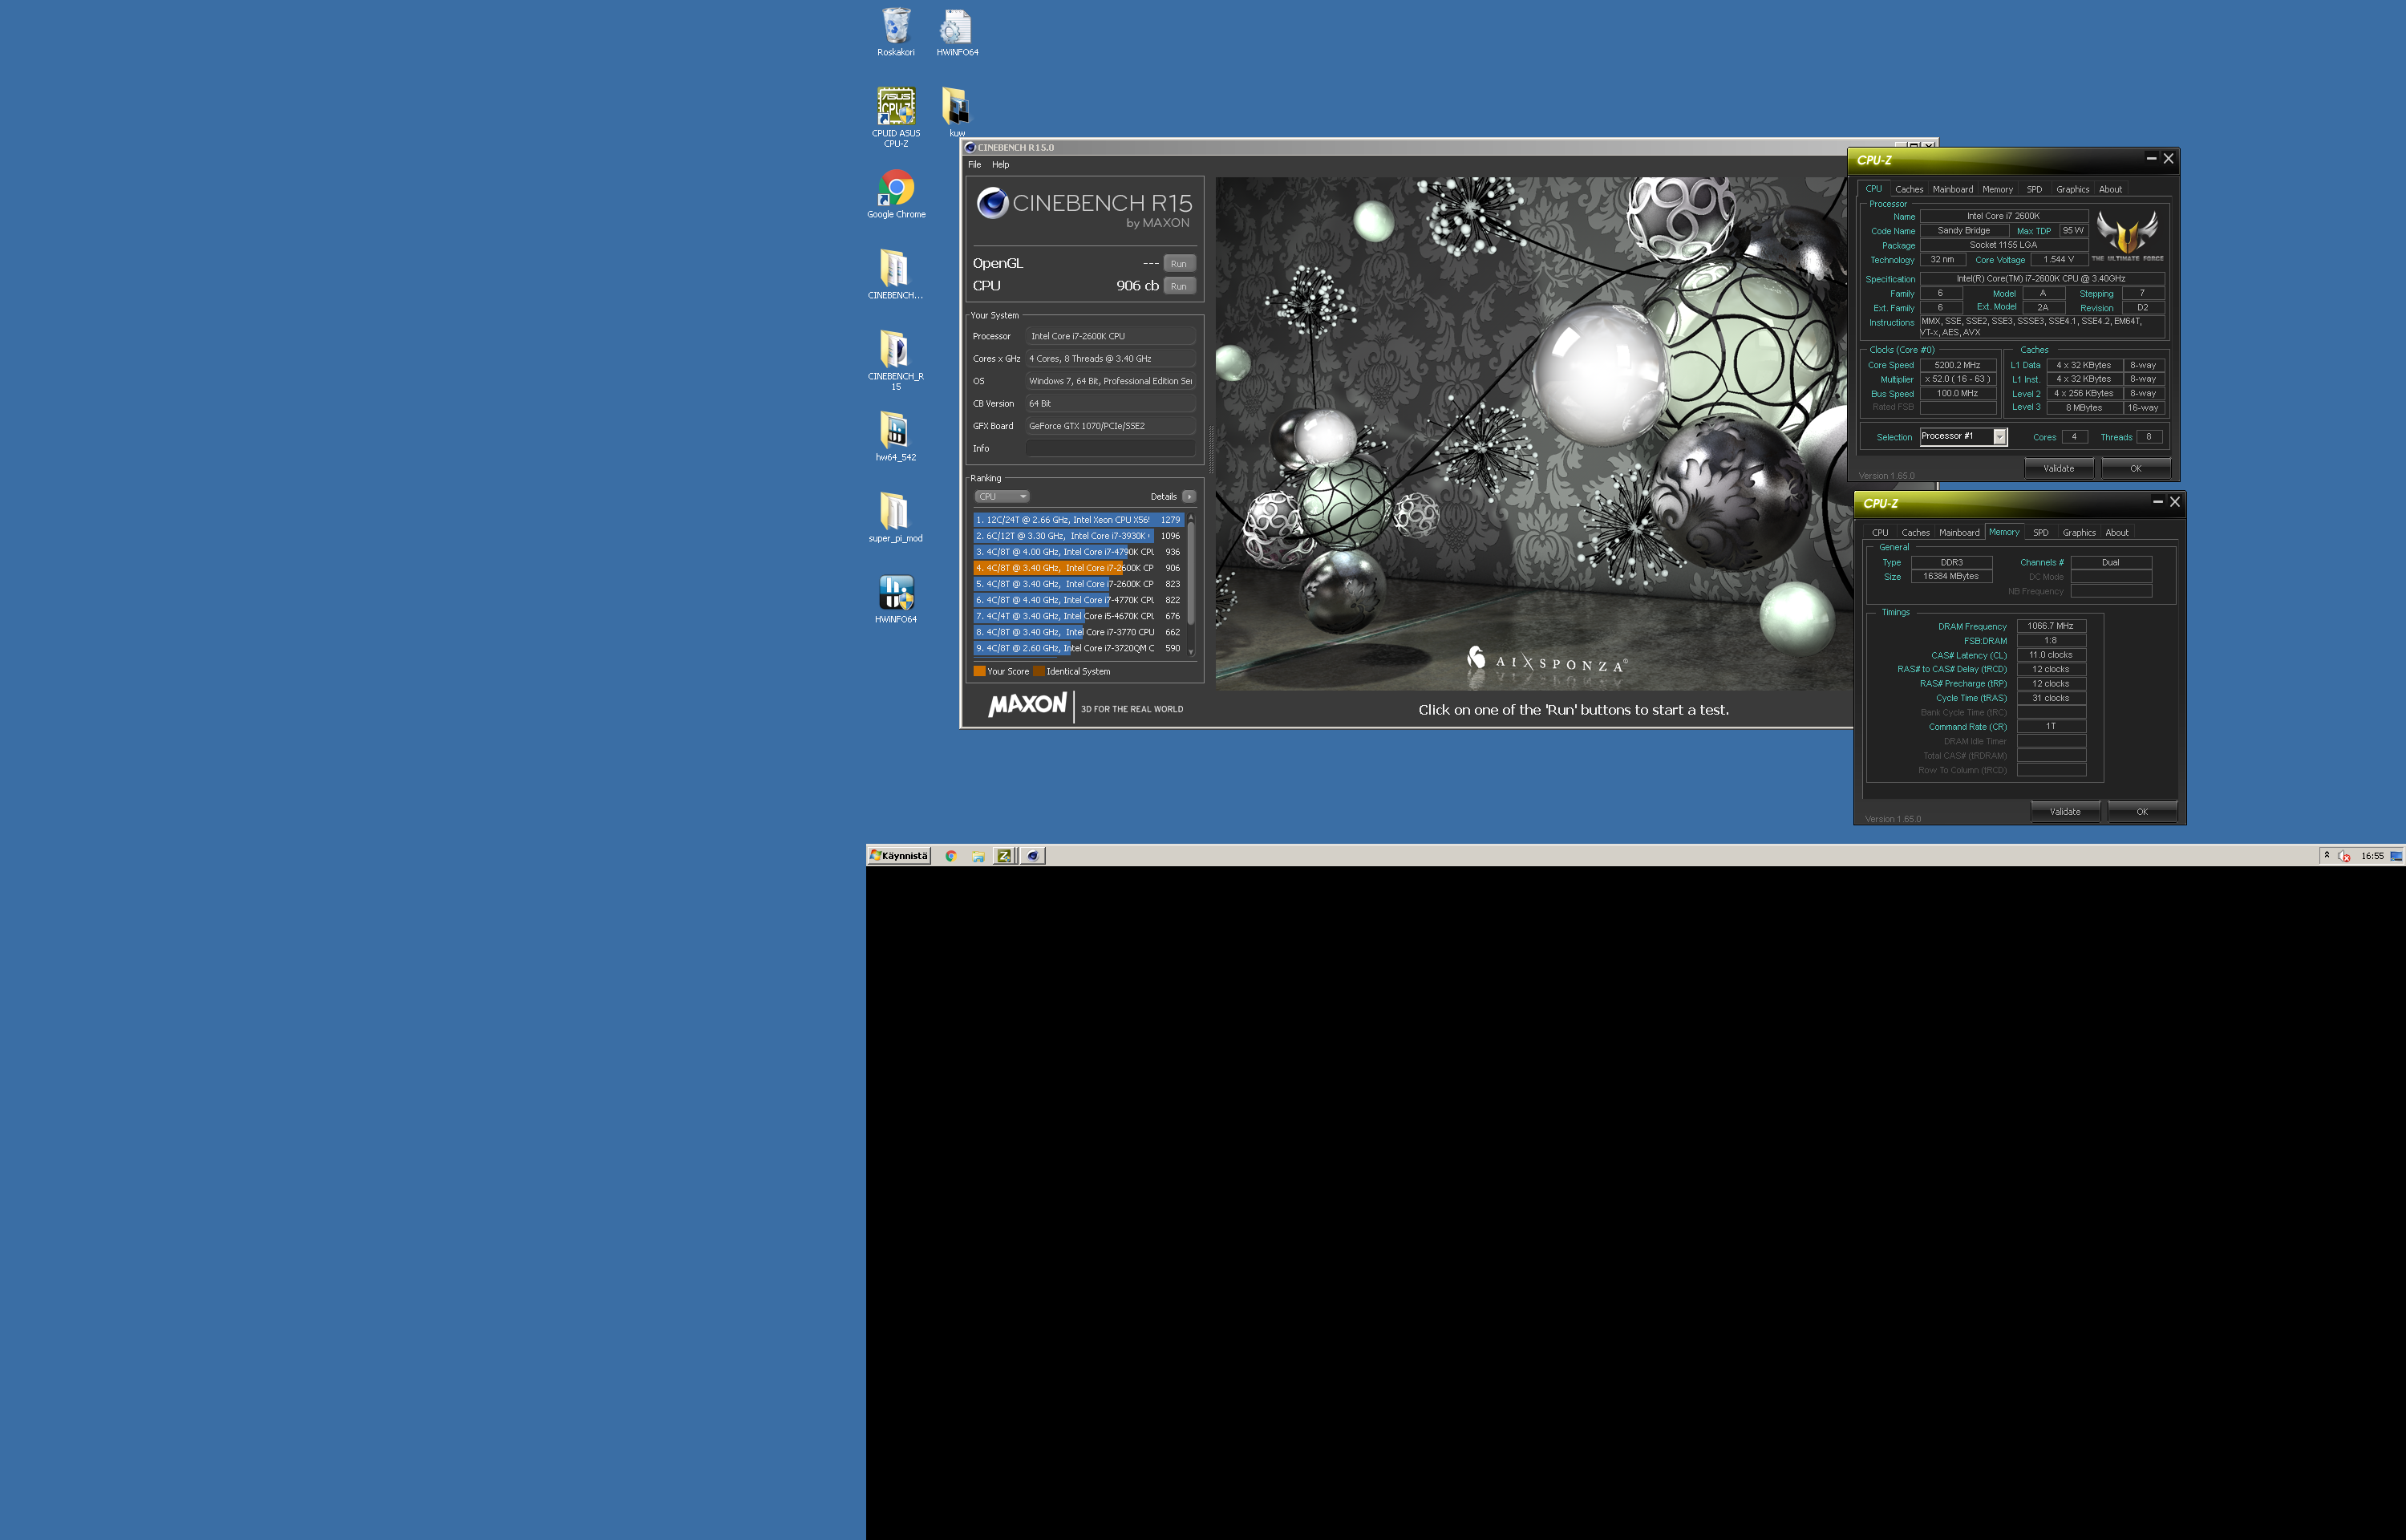Switch to SPD tab in lower CPU-Z window

click(x=2041, y=532)
